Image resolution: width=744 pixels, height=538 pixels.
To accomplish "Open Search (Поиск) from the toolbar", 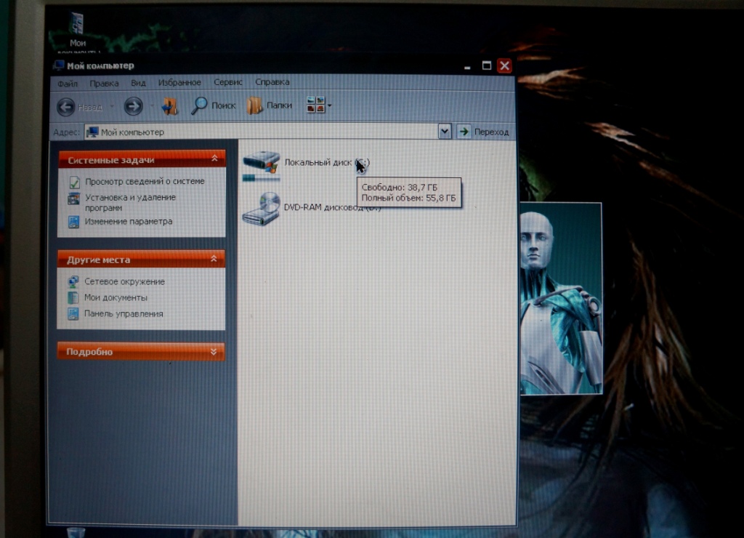I will pos(214,105).
